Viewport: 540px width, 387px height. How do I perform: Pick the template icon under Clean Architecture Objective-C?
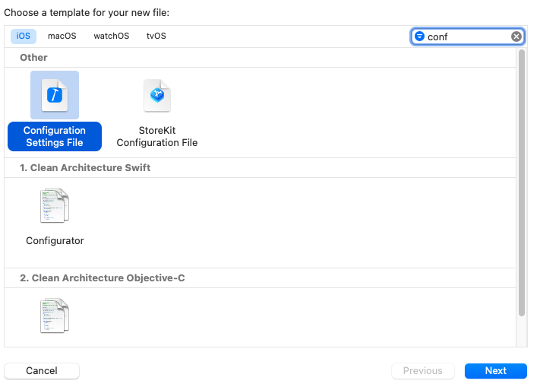55,316
